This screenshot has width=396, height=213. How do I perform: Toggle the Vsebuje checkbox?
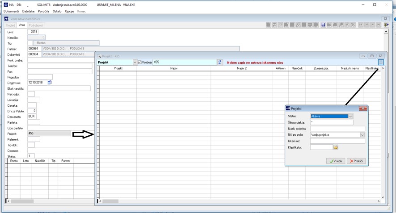(139, 63)
